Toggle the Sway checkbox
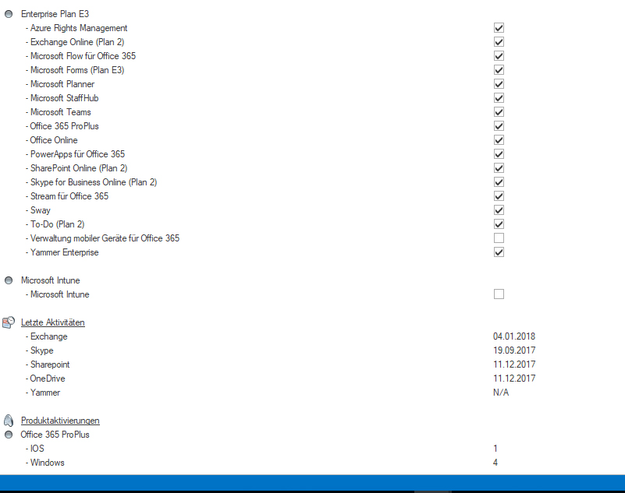The width and height of the screenshot is (625, 493). coord(499,210)
